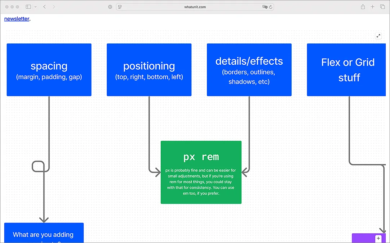Go back with the back arrow
Viewport: 390px width, 243px height.
45,7
